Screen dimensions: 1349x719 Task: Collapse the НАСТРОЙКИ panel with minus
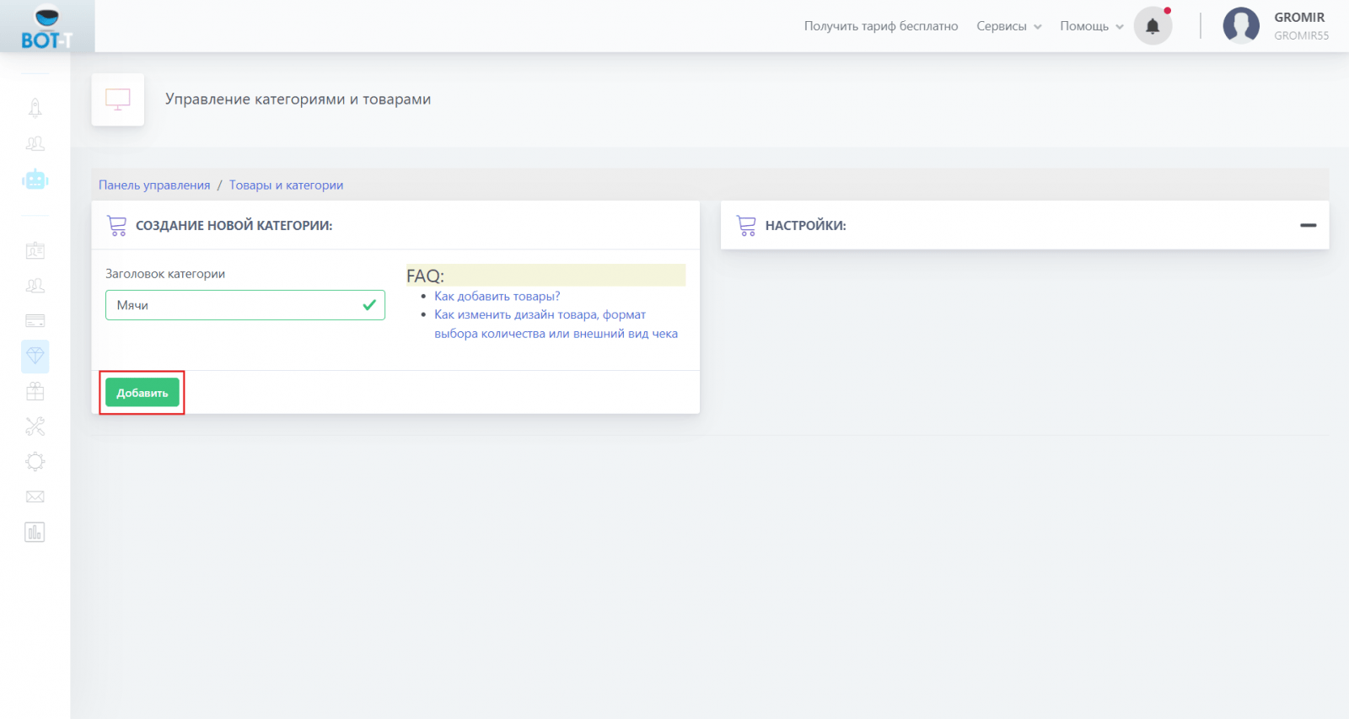coord(1309,225)
